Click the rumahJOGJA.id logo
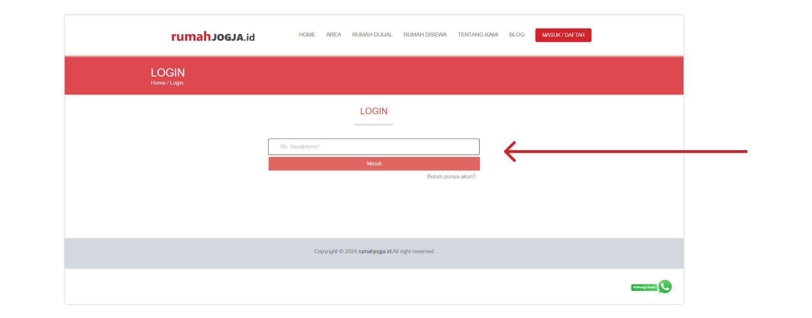The image size is (812, 318). tap(213, 36)
